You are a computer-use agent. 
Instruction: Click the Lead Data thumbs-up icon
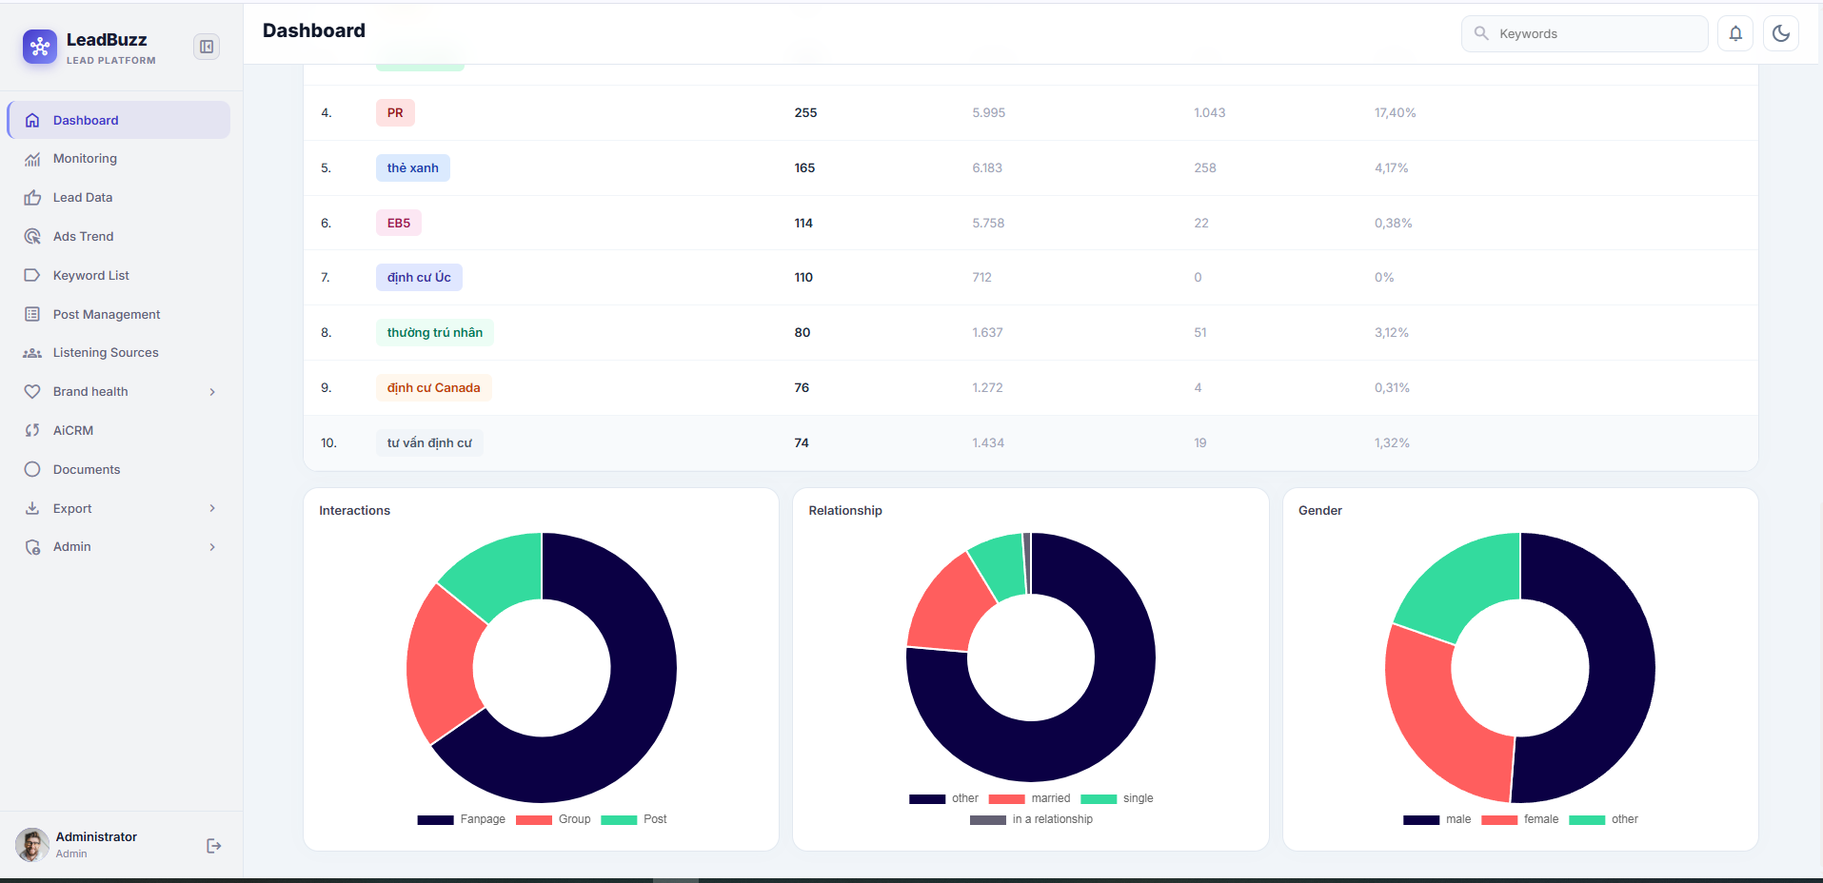coord(32,198)
